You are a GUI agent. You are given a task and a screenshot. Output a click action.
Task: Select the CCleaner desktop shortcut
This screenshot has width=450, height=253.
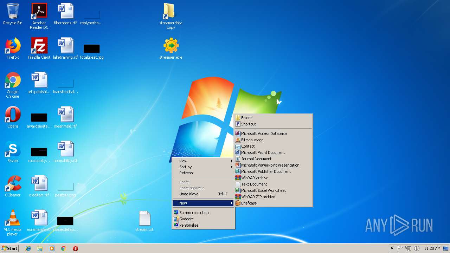tap(13, 186)
